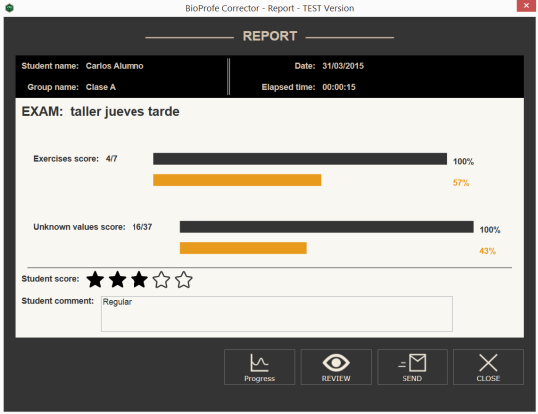Click exam title 'taller jueves tarde'
This screenshot has height=414, width=538.
pyautogui.click(x=125, y=112)
